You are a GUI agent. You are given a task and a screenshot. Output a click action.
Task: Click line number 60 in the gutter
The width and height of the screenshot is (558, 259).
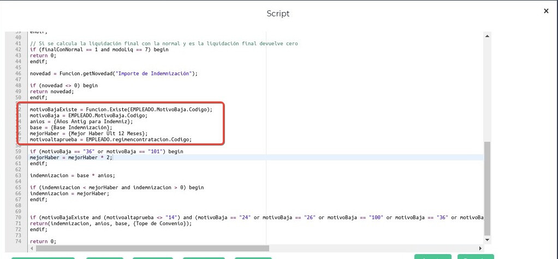(18, 157)
